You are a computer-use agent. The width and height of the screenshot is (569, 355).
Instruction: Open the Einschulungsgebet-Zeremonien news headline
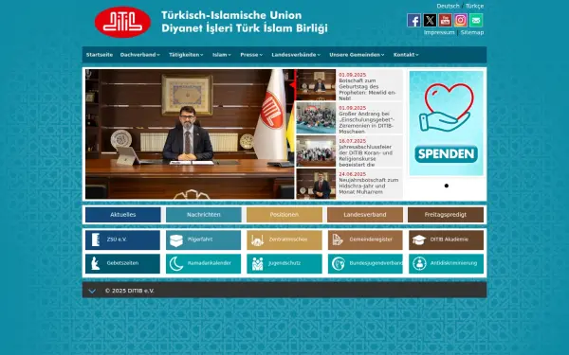coord(366,122)
